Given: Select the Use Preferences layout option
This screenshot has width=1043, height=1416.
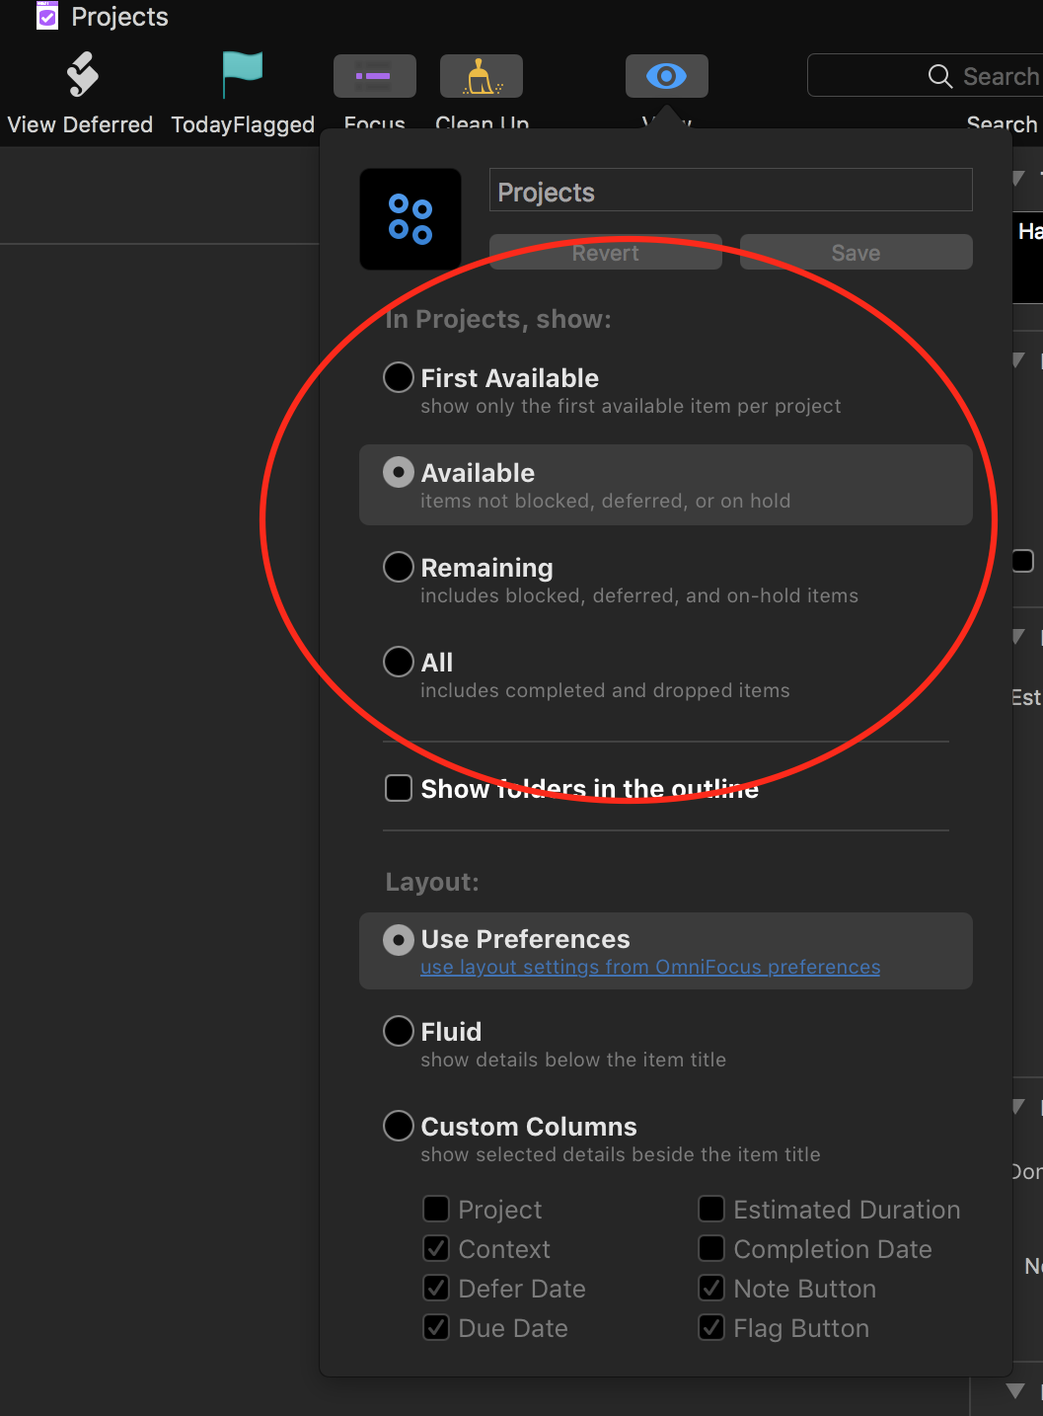Looking at the screenshot, I should pos(399,939).
